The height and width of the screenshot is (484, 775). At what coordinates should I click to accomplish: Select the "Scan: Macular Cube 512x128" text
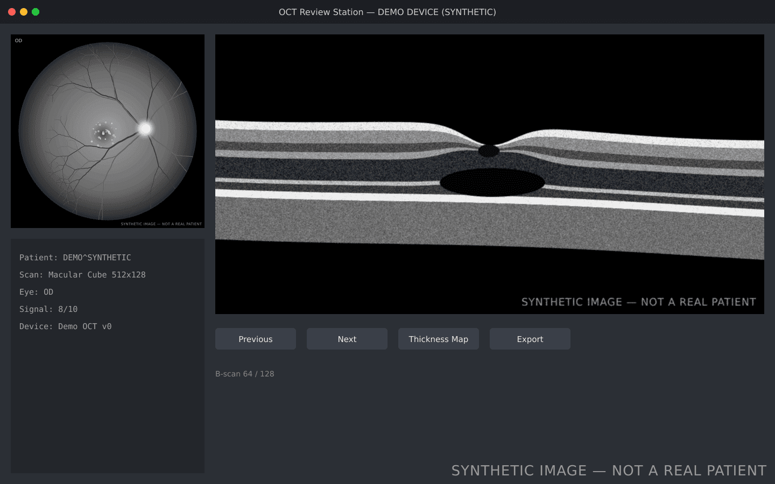[82, 275]
